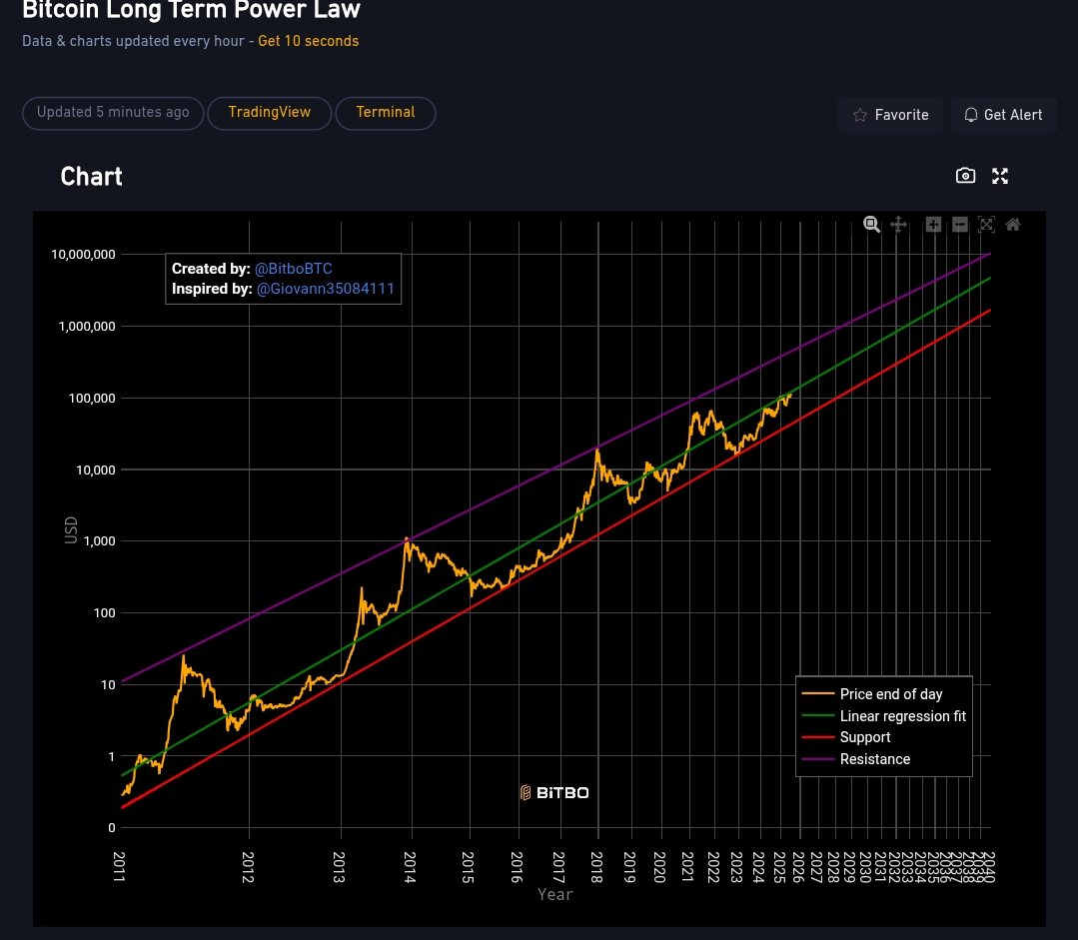Click the star icon on Favorite
The width and height of the screenshot is (1078, 940).
tap(859, 115)
